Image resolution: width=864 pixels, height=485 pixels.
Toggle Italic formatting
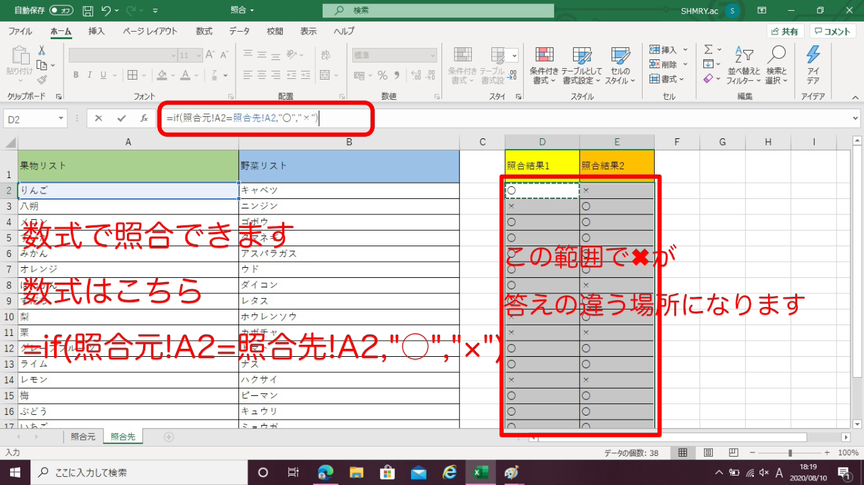tap(90, 75)
